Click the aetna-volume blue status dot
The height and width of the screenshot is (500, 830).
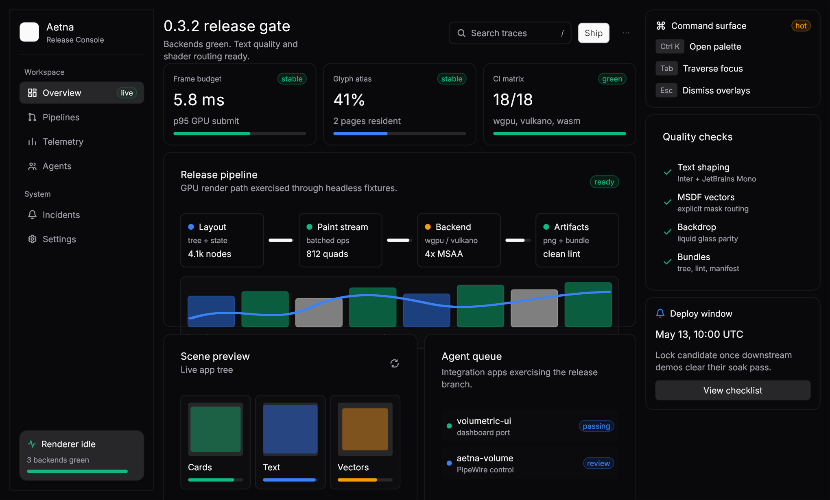(x=449, y=463)
